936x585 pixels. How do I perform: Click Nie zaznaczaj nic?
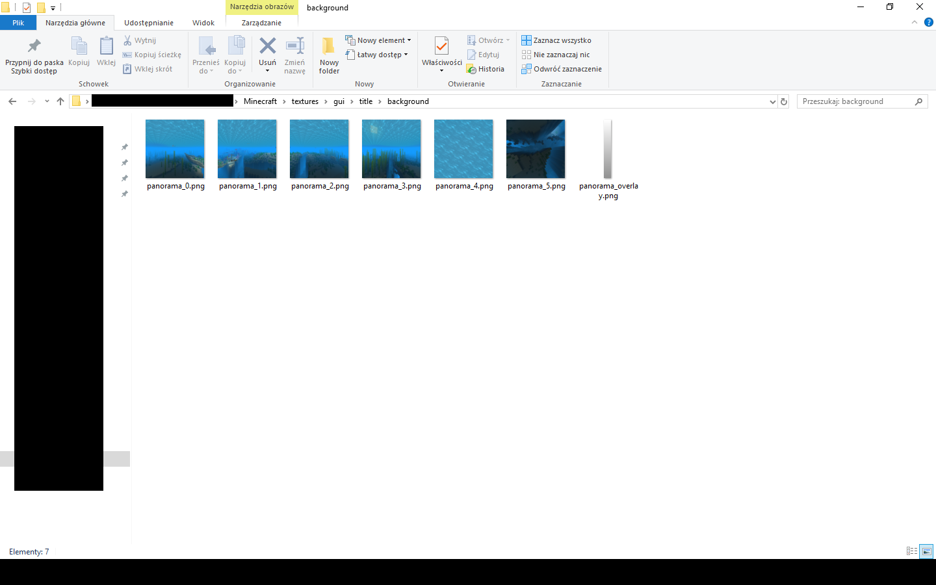click(x=556, y=55)
